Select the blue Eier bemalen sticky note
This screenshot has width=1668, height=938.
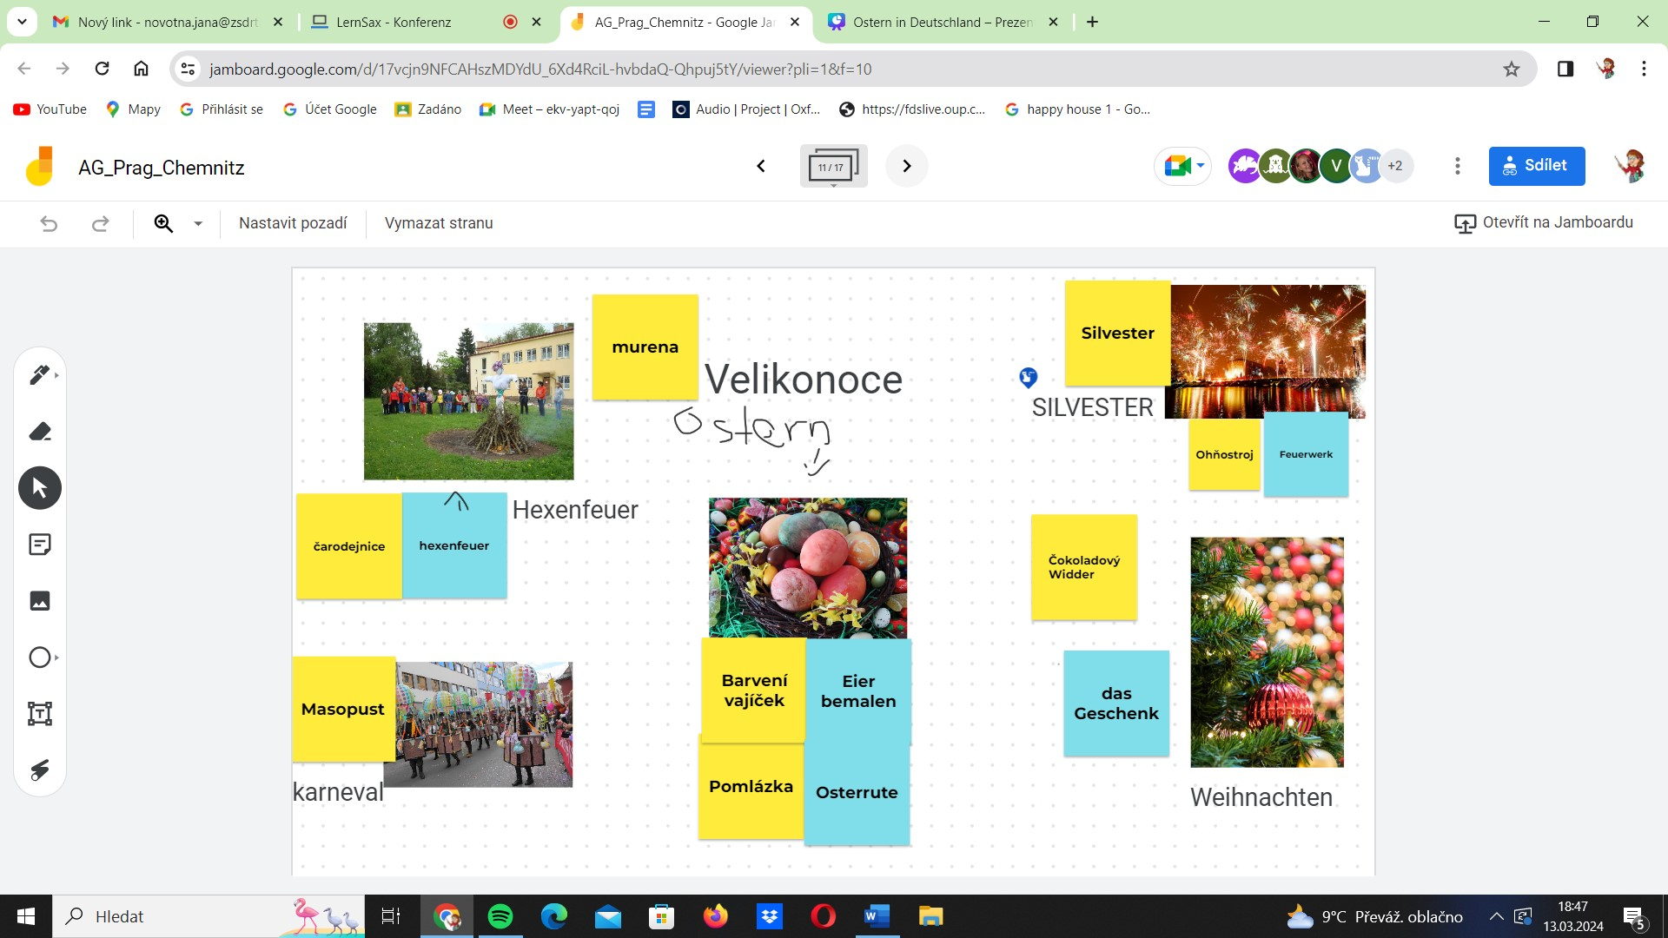pyautogui.click(x=858, y=691)
